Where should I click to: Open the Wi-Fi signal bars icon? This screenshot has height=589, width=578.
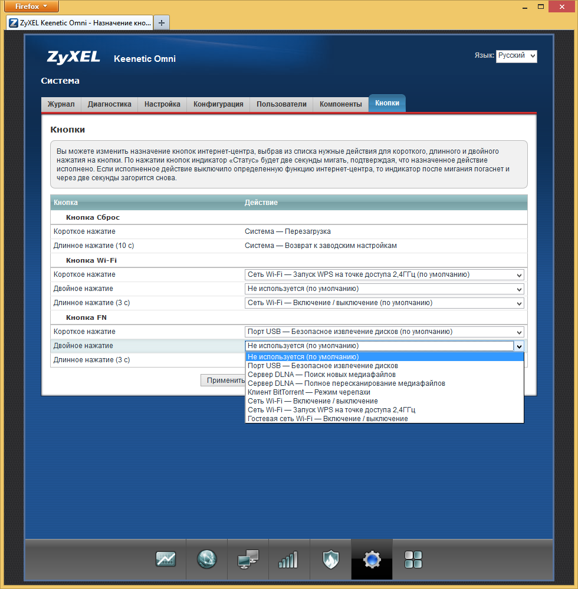point(288,560)
